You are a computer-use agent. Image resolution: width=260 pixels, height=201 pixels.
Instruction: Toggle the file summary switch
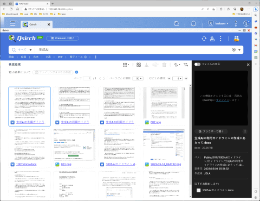pos(197,64)
